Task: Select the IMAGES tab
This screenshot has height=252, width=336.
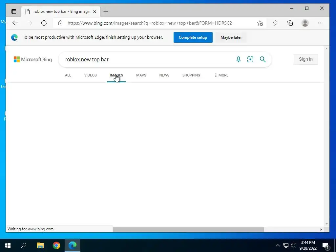Action: pos(116,75)
